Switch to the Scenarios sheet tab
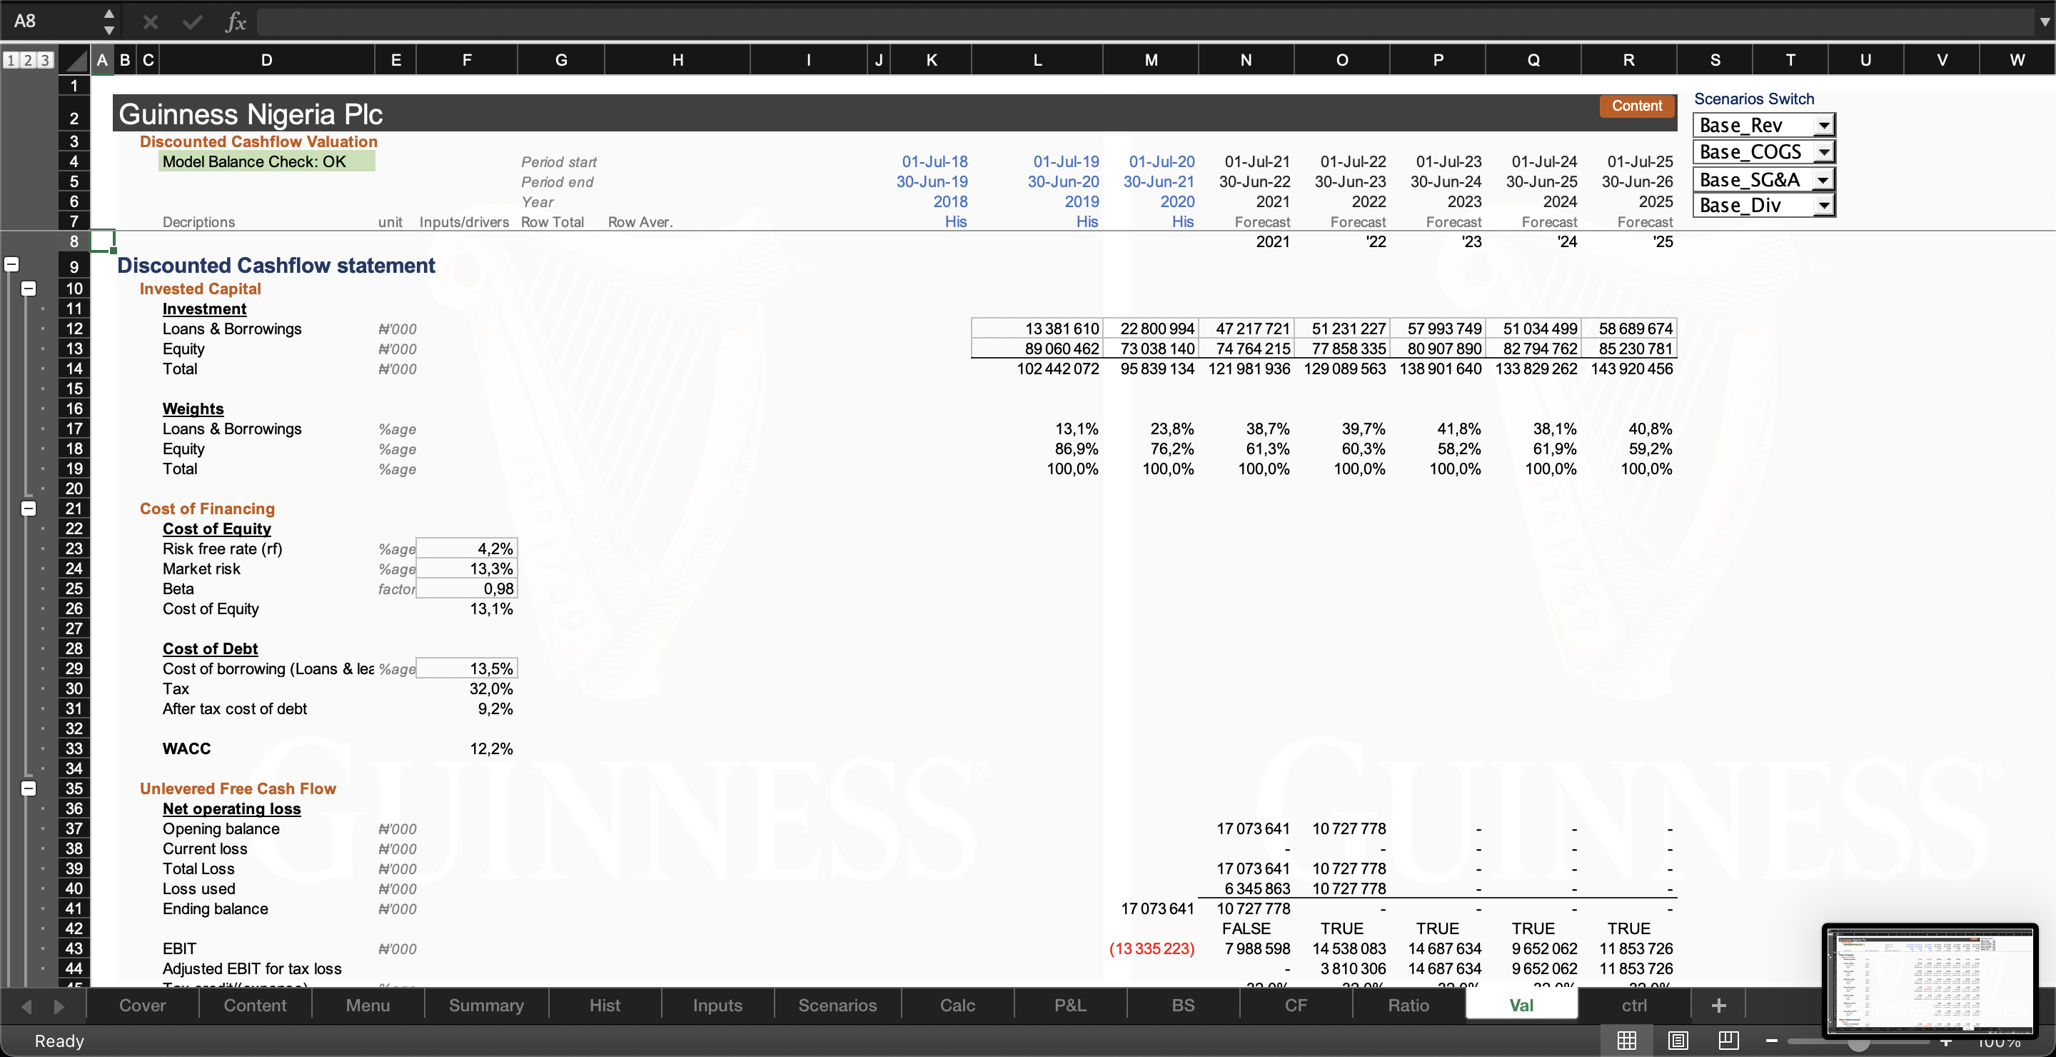Viewport: 2056px width, 1057px height. coord(837,1005)
